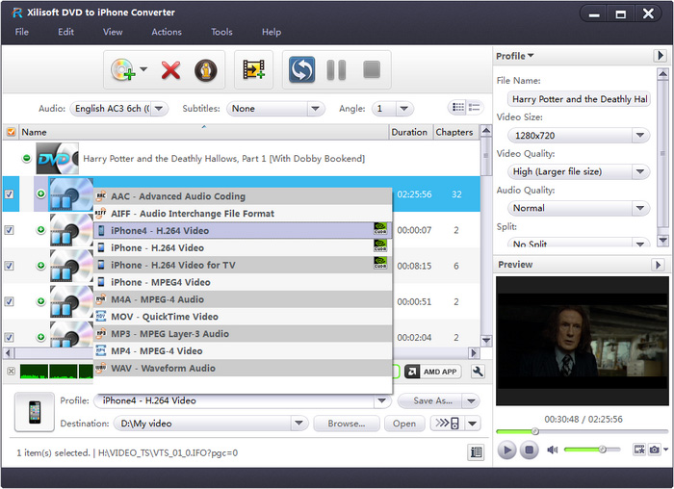Open the Destination path dropdown

coord(298,424)
